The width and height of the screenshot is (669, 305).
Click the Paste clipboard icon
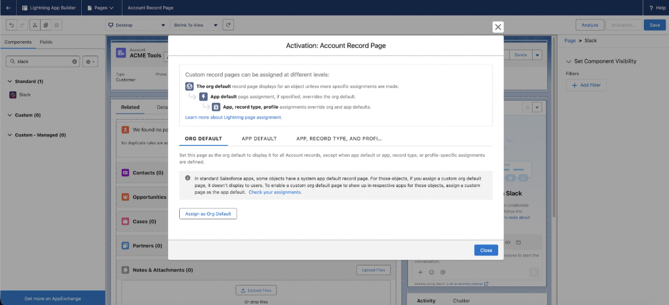[56, 25]
